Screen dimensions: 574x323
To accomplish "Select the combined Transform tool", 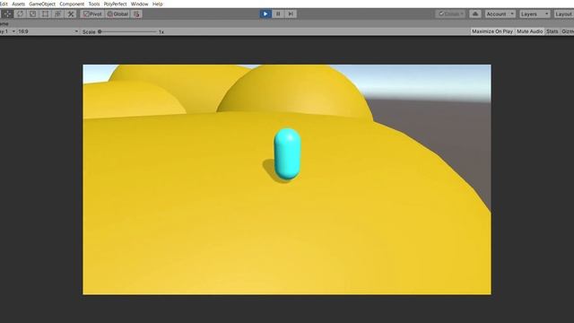I will click(x=57, y=14).
